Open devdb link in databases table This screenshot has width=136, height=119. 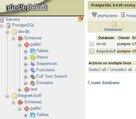[101, 44]
